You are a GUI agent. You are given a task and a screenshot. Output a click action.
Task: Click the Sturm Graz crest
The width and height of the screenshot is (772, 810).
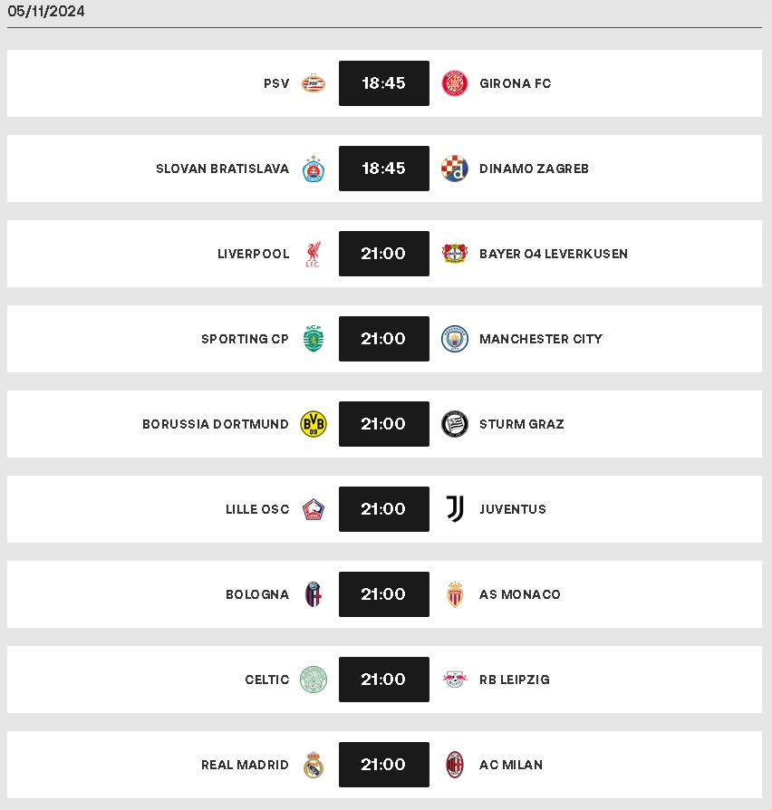tap(455, 424)
